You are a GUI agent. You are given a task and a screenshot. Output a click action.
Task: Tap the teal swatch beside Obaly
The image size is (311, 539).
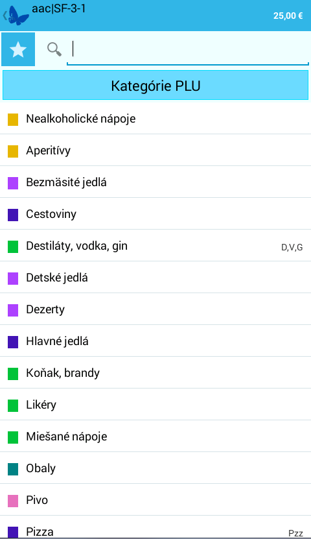coord(13,469)
